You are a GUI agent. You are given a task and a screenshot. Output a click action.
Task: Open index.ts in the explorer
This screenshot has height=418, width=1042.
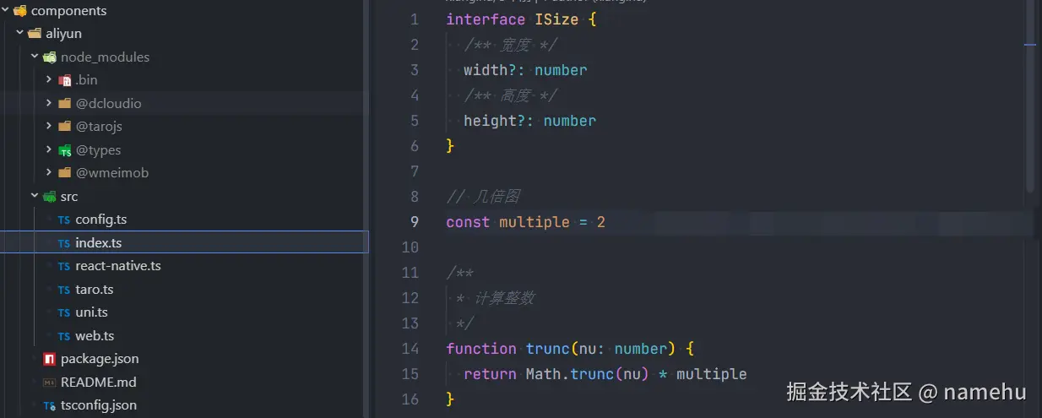tap(183, 242)
